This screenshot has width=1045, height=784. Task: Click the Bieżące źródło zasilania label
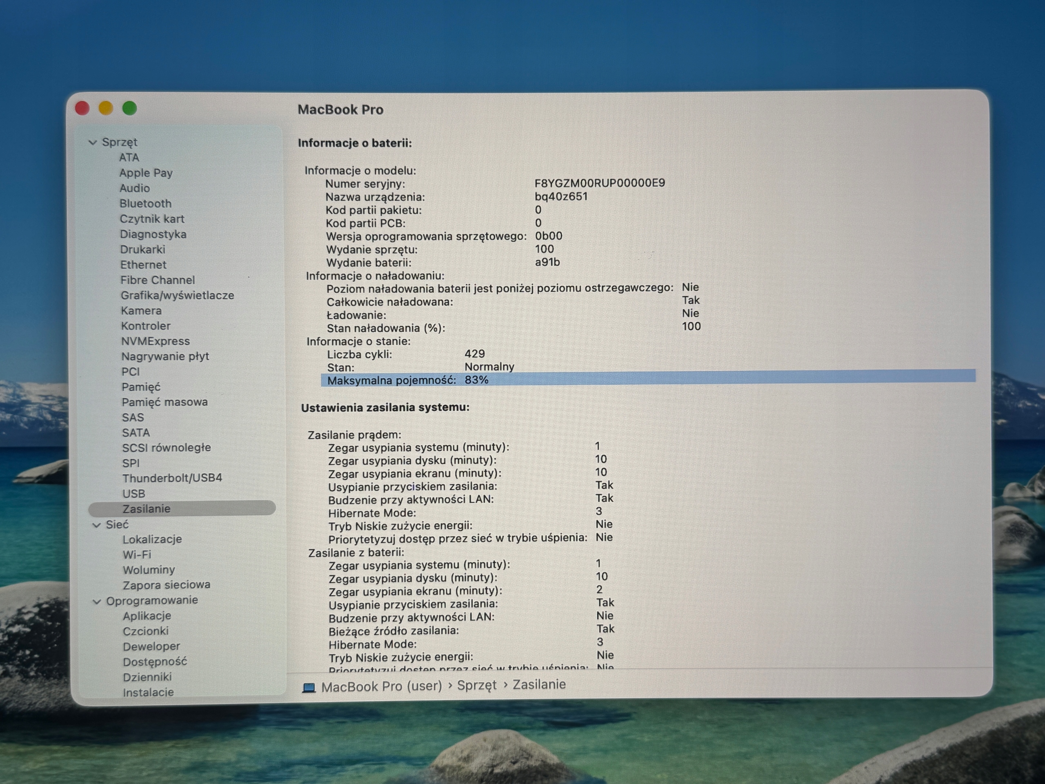pos(394,631)
